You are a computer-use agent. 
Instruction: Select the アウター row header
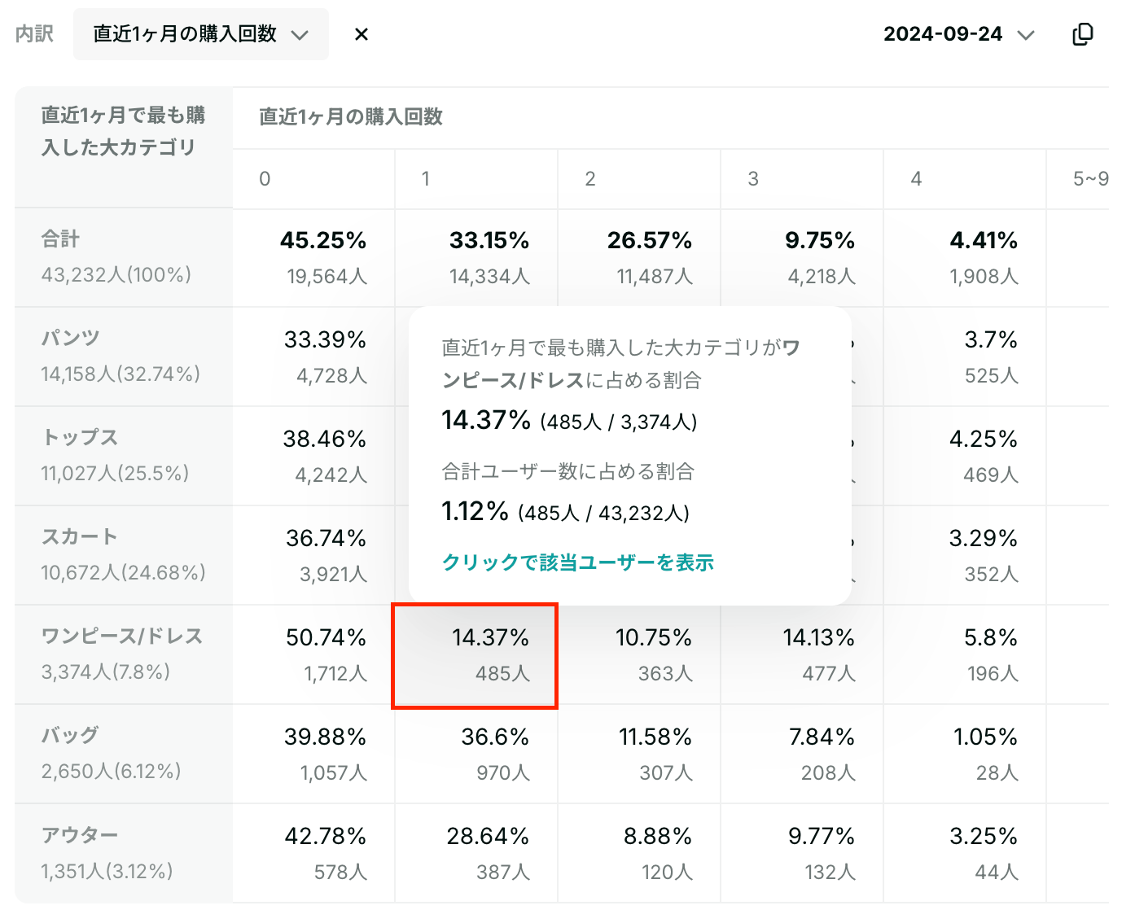(x=124, y=853)
